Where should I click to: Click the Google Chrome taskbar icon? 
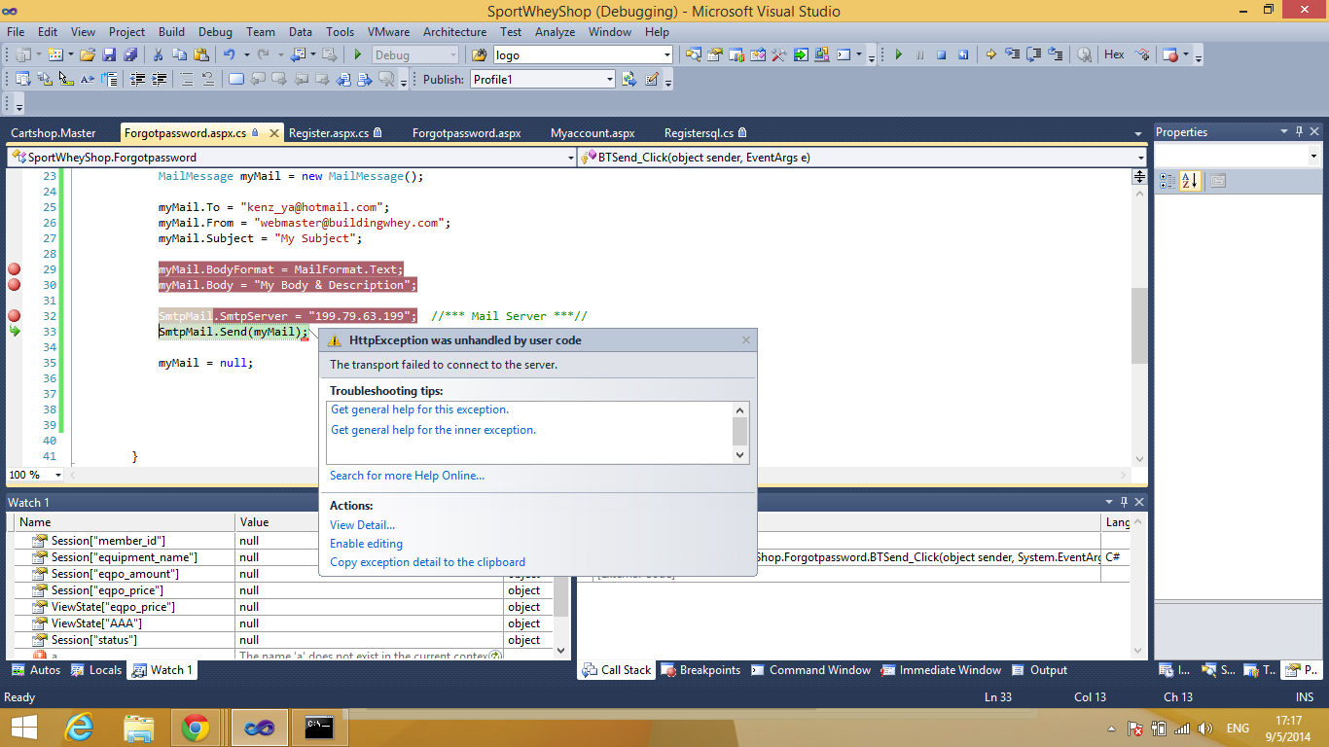196,728
